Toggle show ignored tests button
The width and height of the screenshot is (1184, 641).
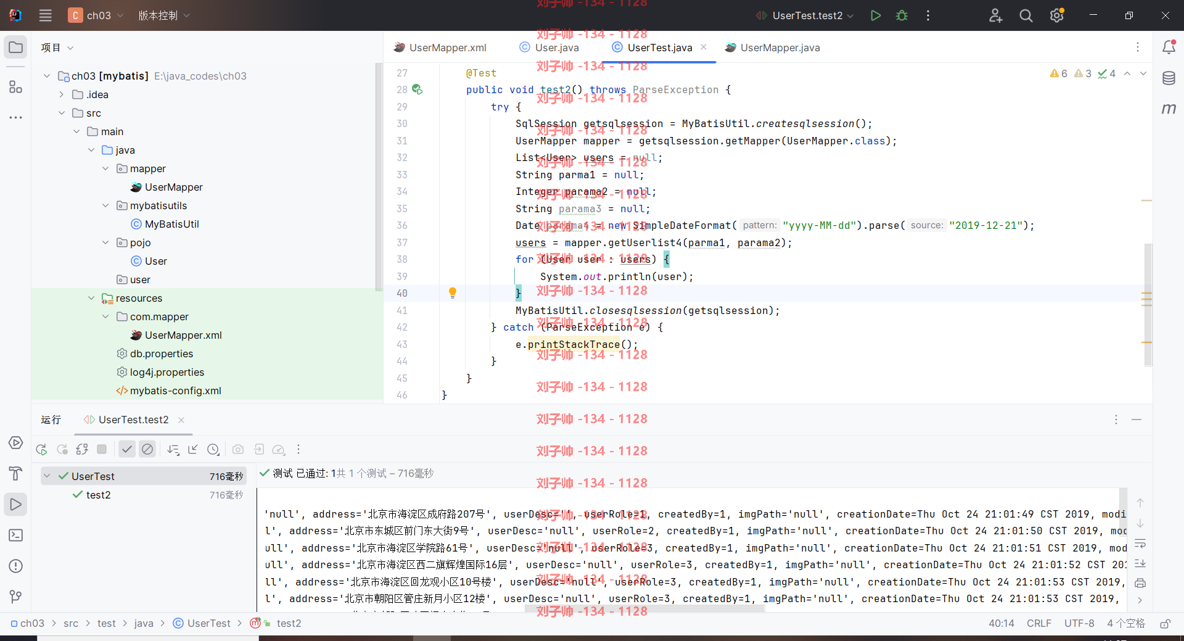[147, 450]
